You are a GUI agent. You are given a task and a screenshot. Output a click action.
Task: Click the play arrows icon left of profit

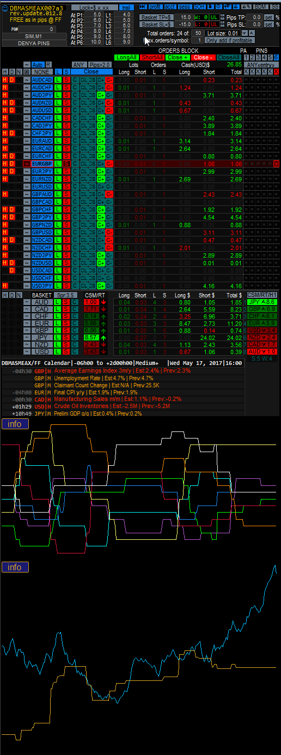[x=143, y=7]
